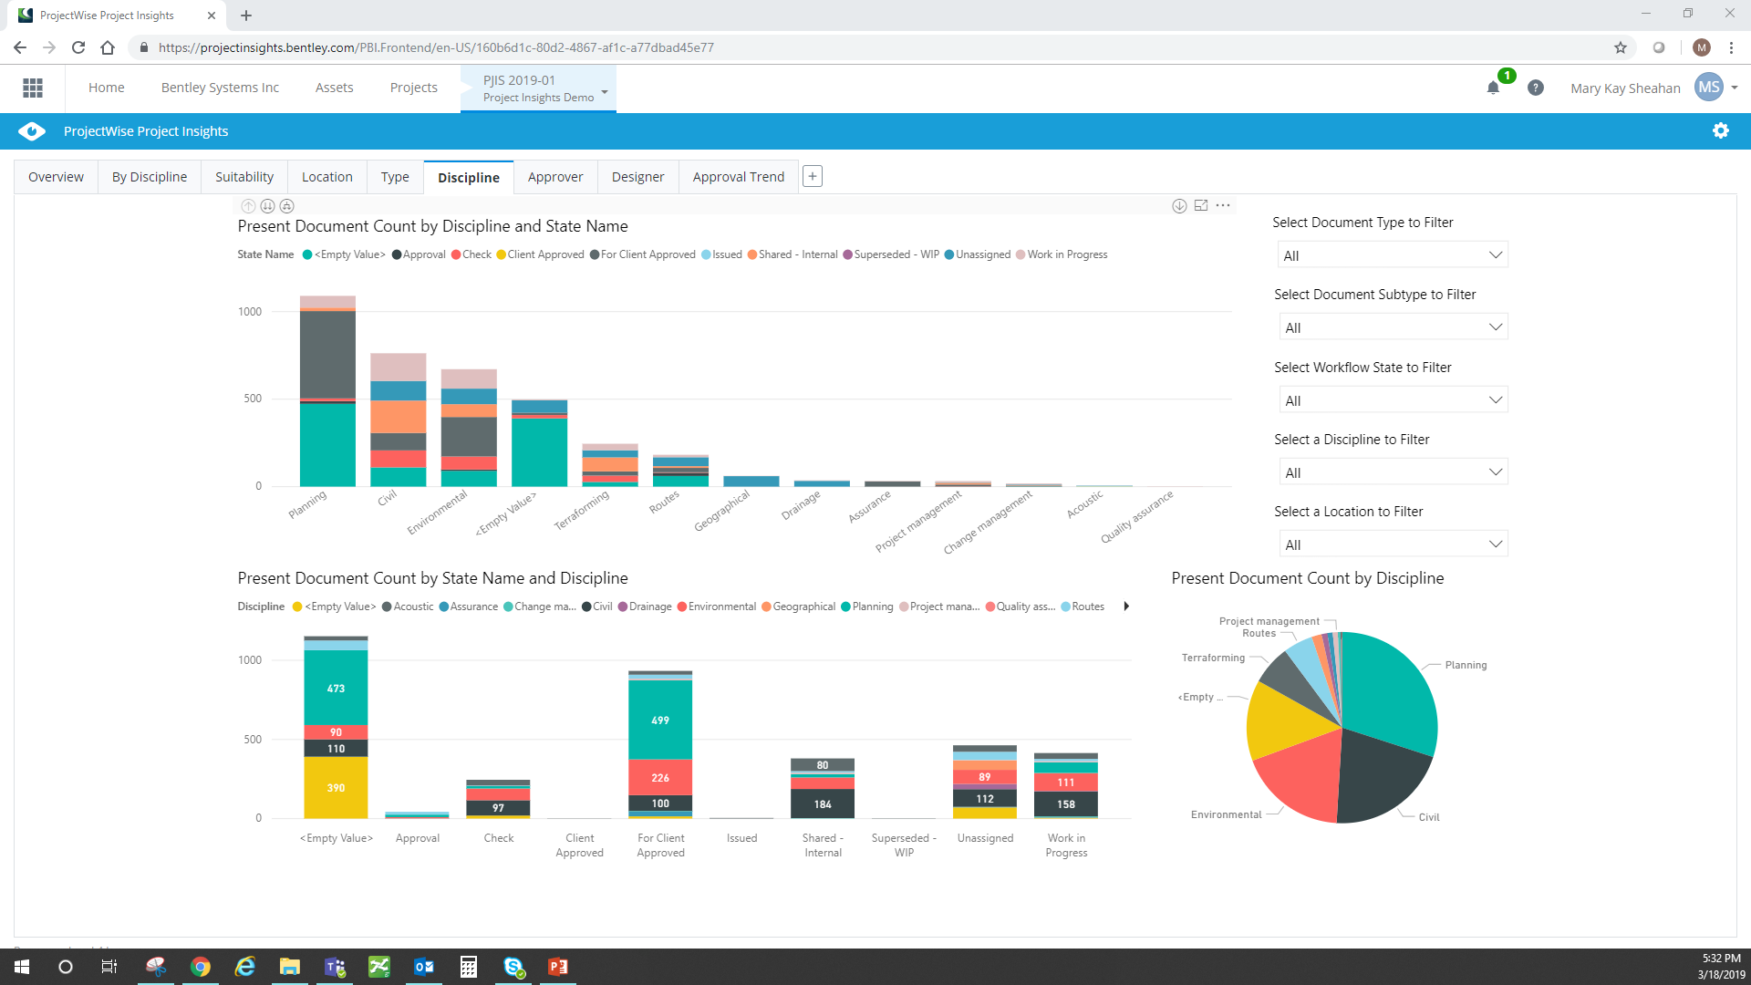Screen dimensions: 1751x985
Task: Switch to the Approver tab
Action: [555, 177]
